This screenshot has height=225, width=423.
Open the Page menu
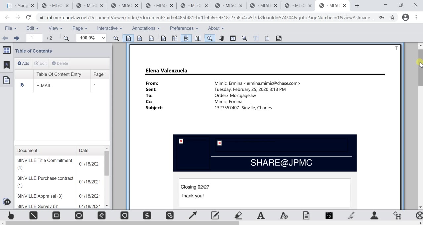click(x=80, y=28)
